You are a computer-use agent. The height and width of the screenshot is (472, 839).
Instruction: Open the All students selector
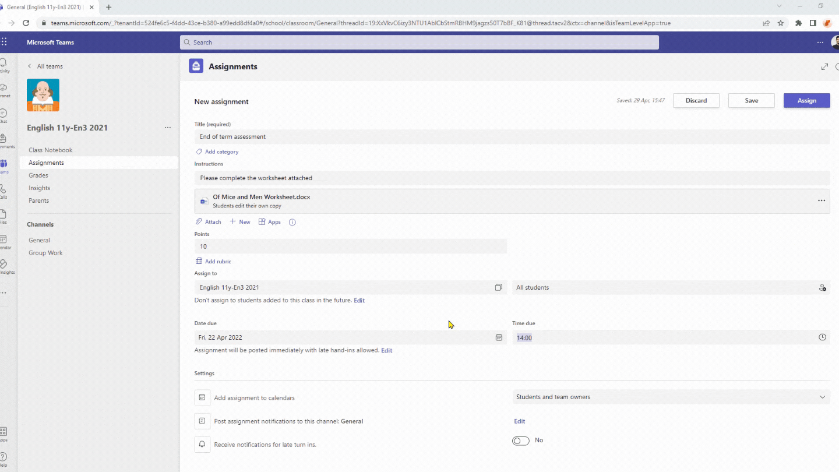point(671,287)
